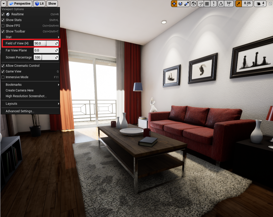This screenshot has width=273, height=217.
Task: Open the surface snapping options
Action: click(x=201, y=4)
